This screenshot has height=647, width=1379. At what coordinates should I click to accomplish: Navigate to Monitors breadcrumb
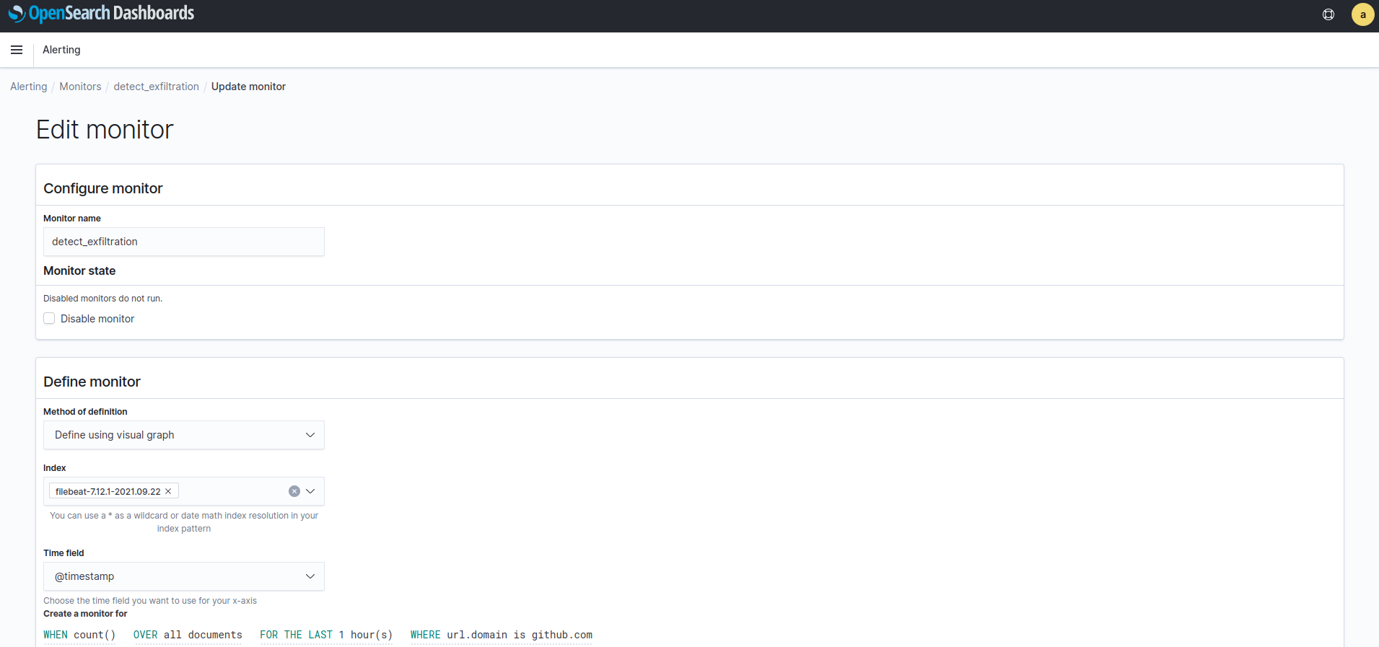point(80,87)
